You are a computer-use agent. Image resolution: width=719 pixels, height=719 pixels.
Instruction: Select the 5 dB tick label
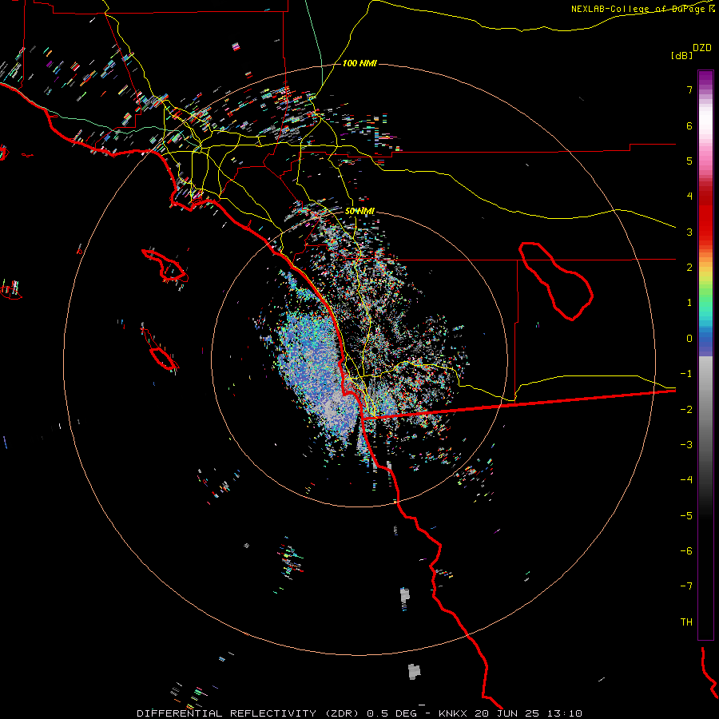689,161
